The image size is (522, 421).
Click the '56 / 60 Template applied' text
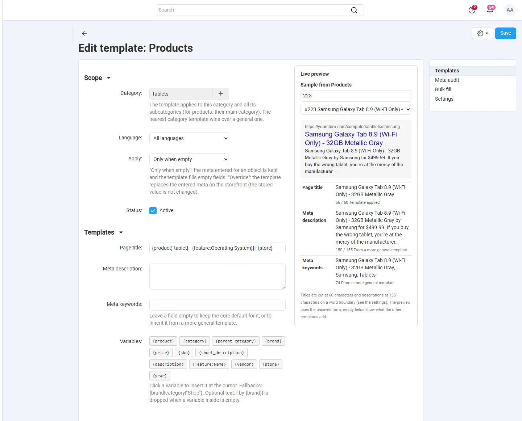pos(357,203)
